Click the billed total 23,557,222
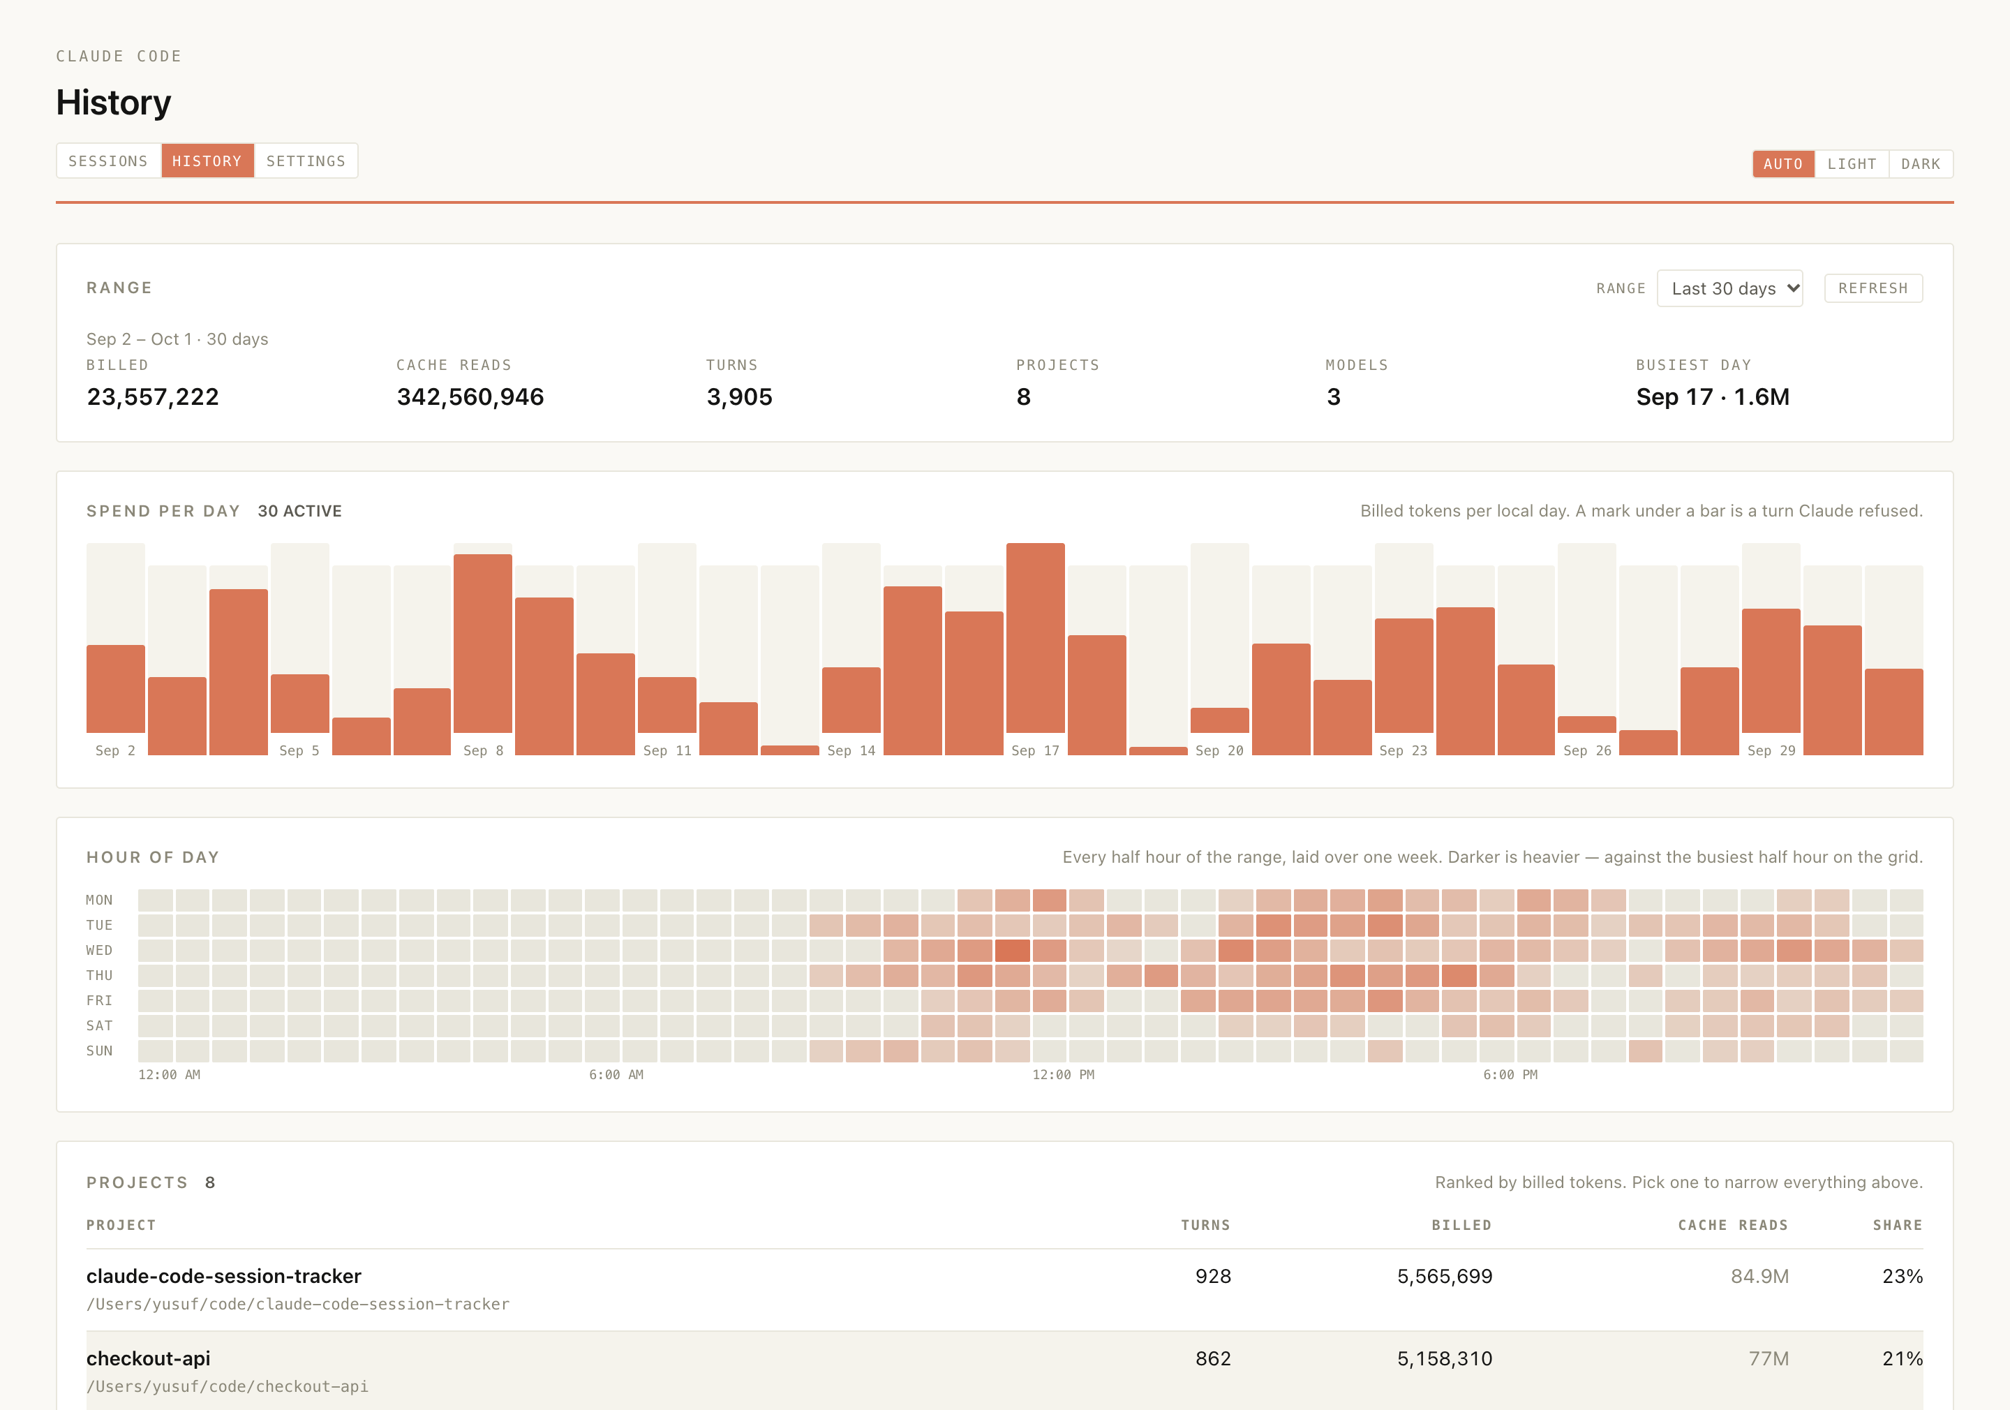Image resolution: width=2010 pixels, height=1410 pixels. click(x=152, y=396)
